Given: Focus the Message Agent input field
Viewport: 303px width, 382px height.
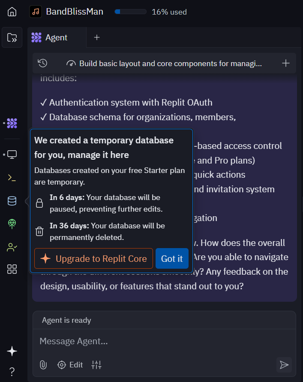Looking at the screenshot, I should pos(165,341).
